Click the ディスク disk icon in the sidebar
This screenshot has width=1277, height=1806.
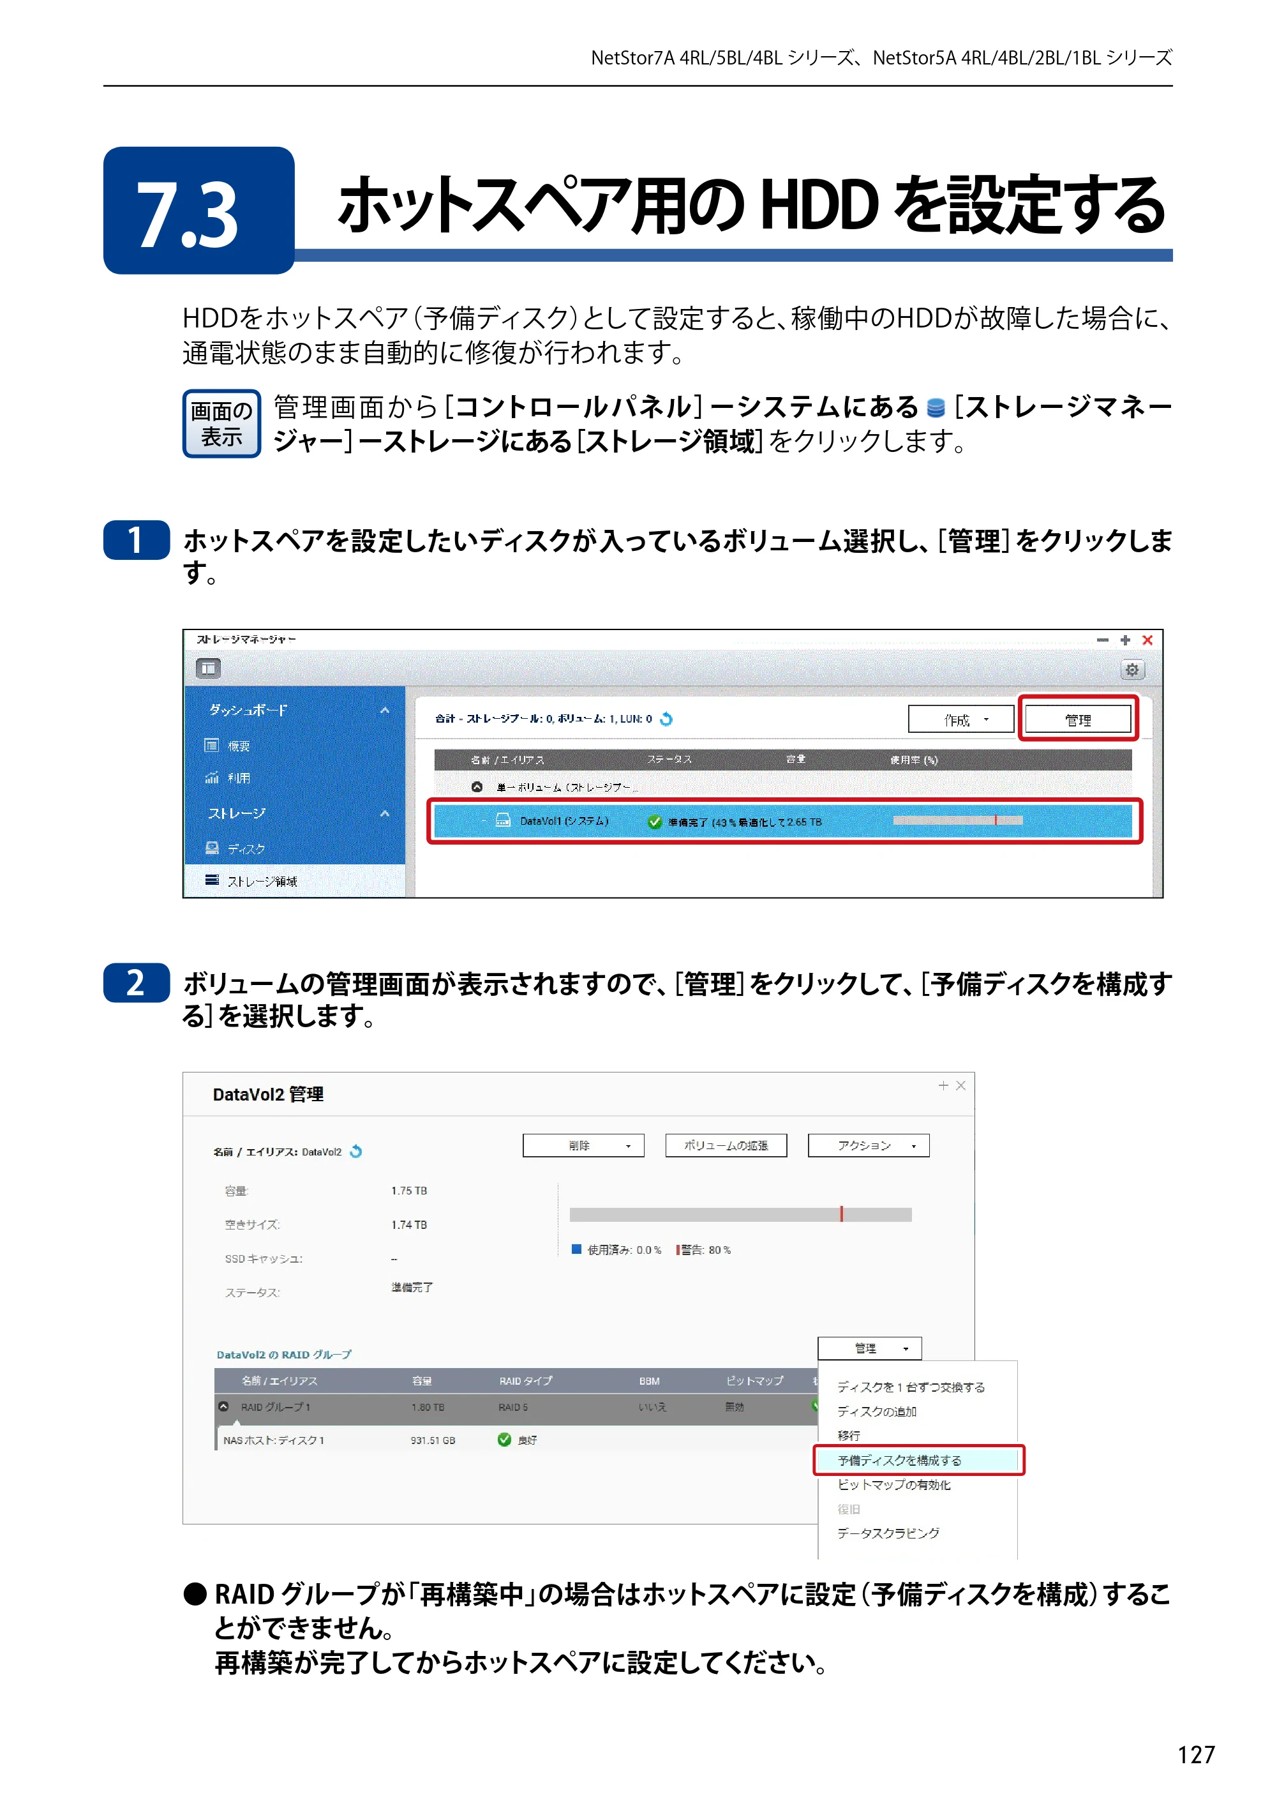[211, 848]
